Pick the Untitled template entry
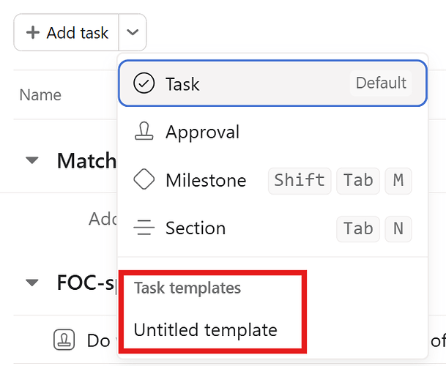This screenshot has height=366, width=446. coord(205,330)
